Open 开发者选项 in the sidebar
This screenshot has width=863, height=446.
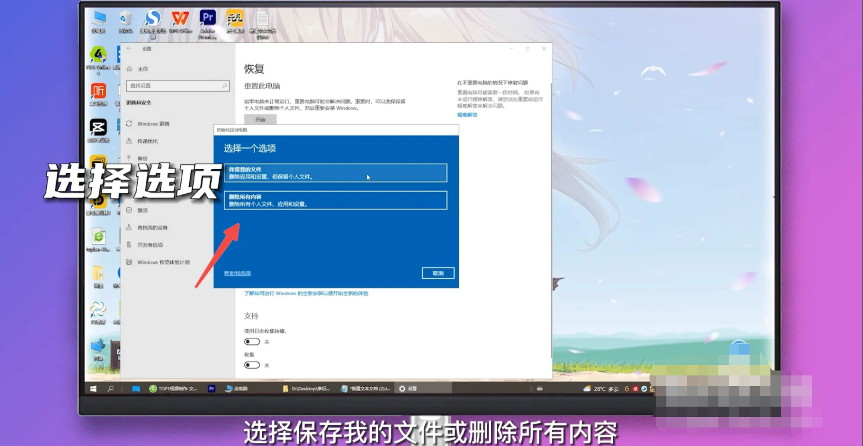[x=150, y=245]
